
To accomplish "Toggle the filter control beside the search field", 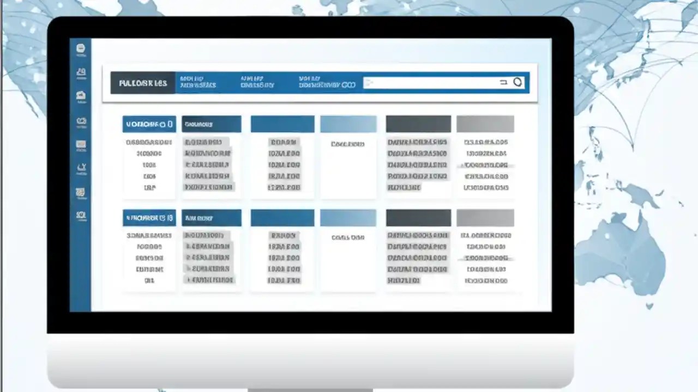I will tap(503, 82).
